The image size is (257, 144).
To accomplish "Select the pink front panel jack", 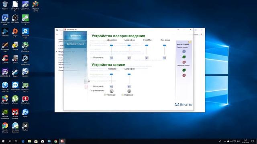I will [184, 75].
